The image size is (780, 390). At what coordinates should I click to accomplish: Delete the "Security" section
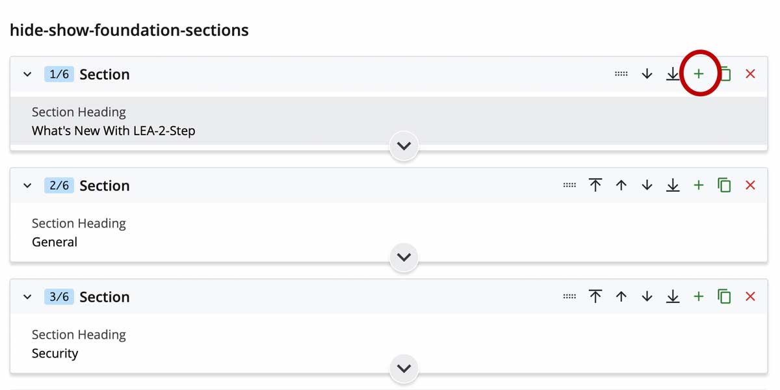tap(750, 296)
